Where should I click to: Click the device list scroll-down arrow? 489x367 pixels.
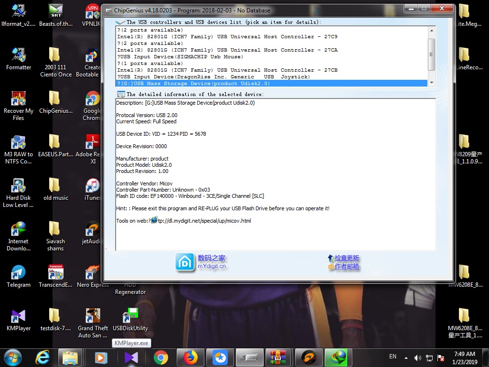432,83
